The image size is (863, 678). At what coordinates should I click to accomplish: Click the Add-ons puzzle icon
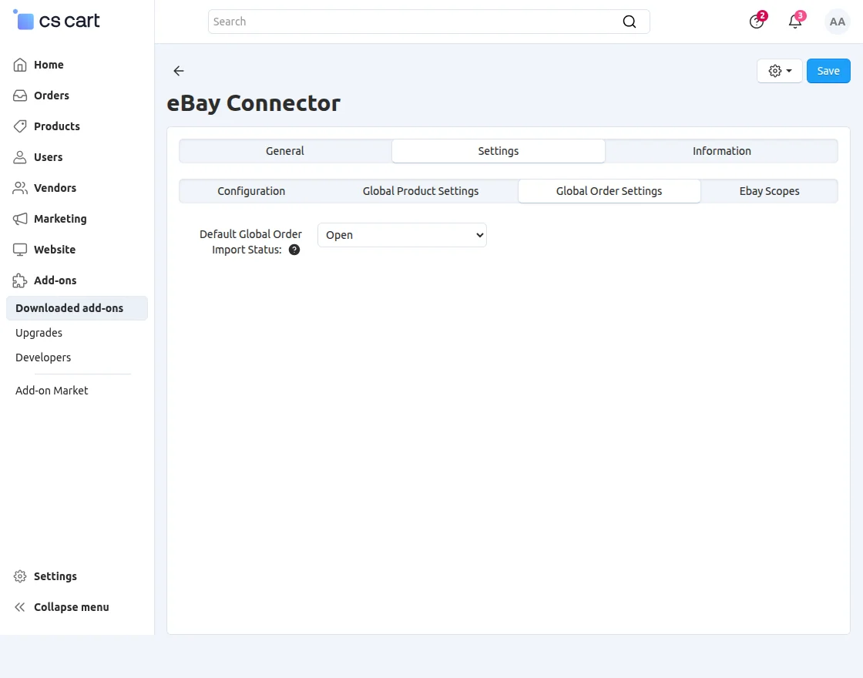(20, 280)
